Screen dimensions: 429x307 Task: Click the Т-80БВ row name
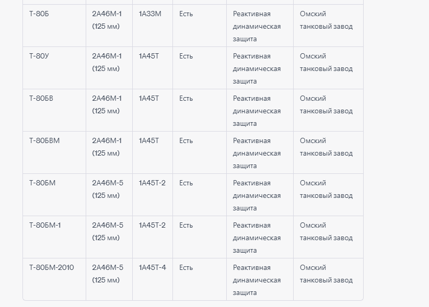[x=41, y=98]
